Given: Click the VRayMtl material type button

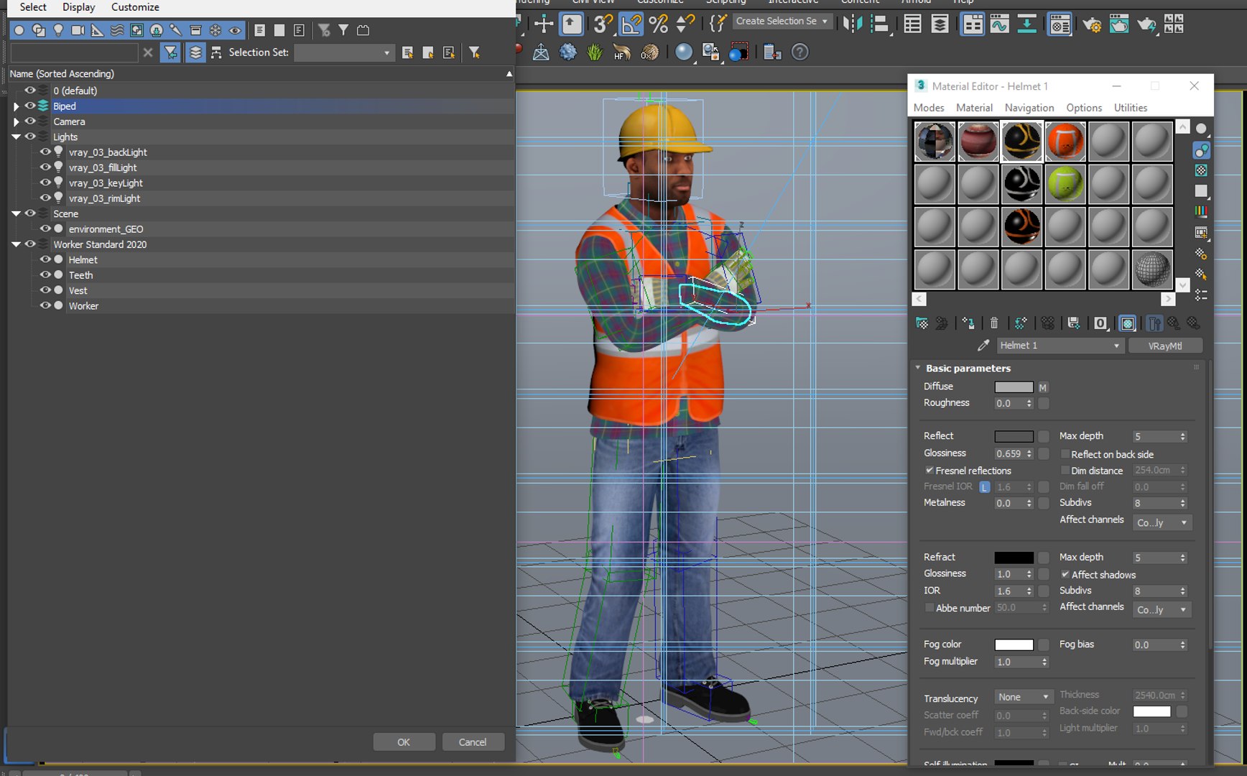Looking at the screenshot, I should point(1164,346).
